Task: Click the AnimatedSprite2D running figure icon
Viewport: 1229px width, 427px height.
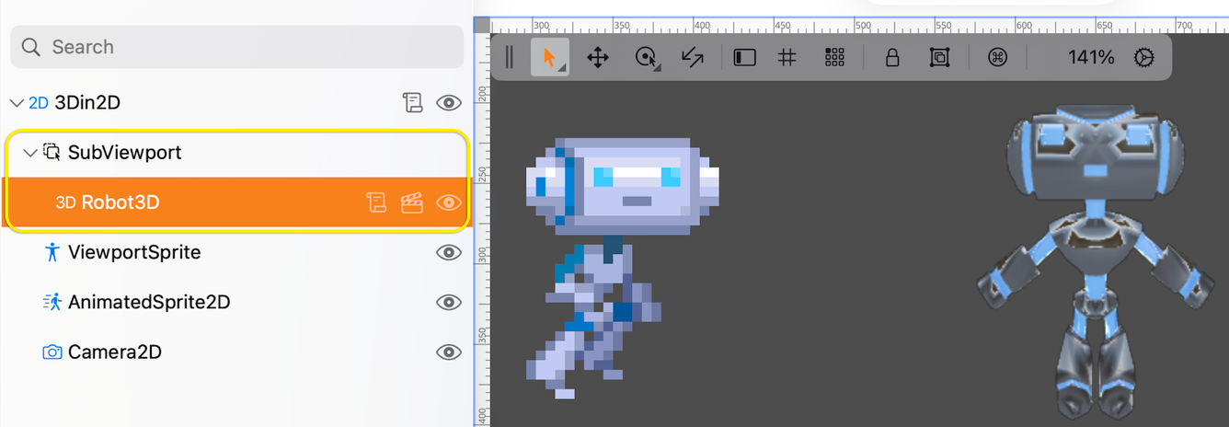Action: [x=52, y=302]
